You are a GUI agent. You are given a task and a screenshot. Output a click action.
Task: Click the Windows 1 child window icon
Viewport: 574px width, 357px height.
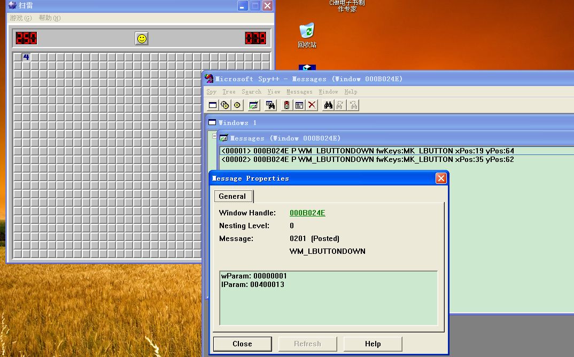pos(212,123)
